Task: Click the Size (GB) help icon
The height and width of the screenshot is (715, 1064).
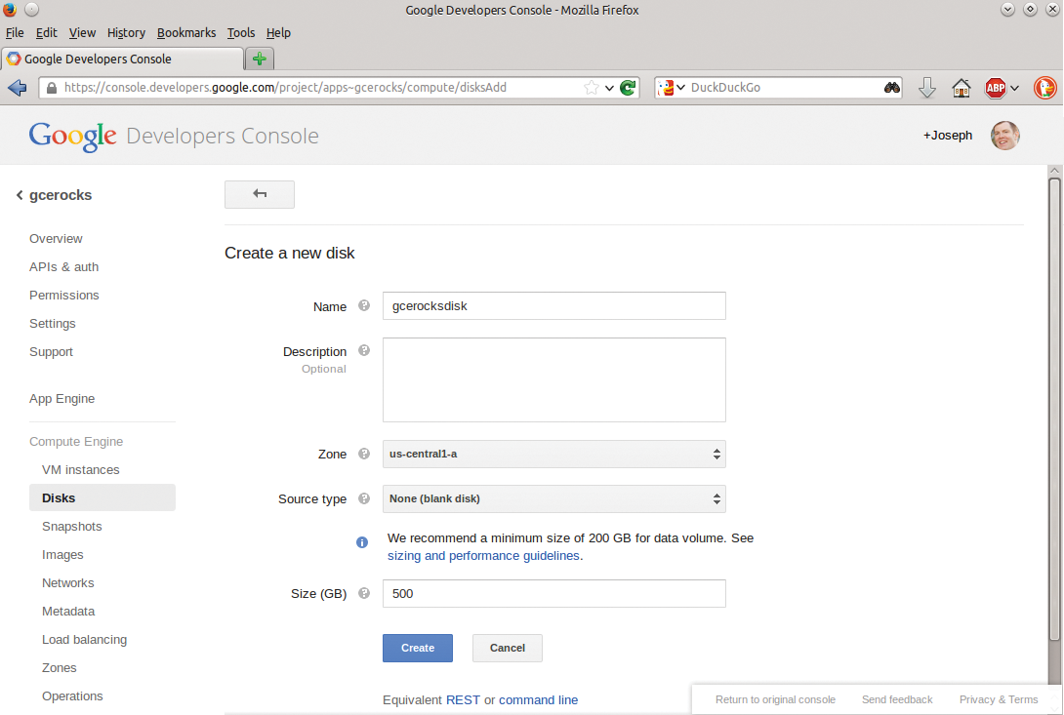Action: (364, 593)
